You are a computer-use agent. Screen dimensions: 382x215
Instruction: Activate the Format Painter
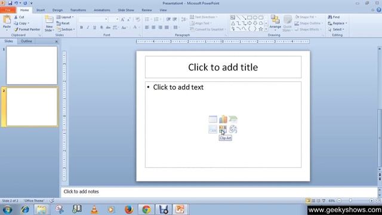[27, 29]
